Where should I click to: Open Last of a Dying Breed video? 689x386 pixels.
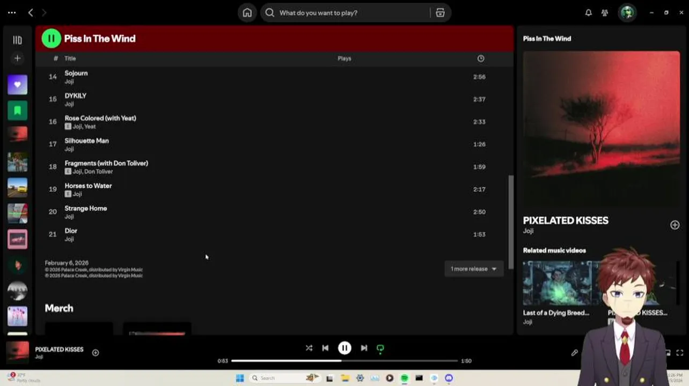[556, 313]
